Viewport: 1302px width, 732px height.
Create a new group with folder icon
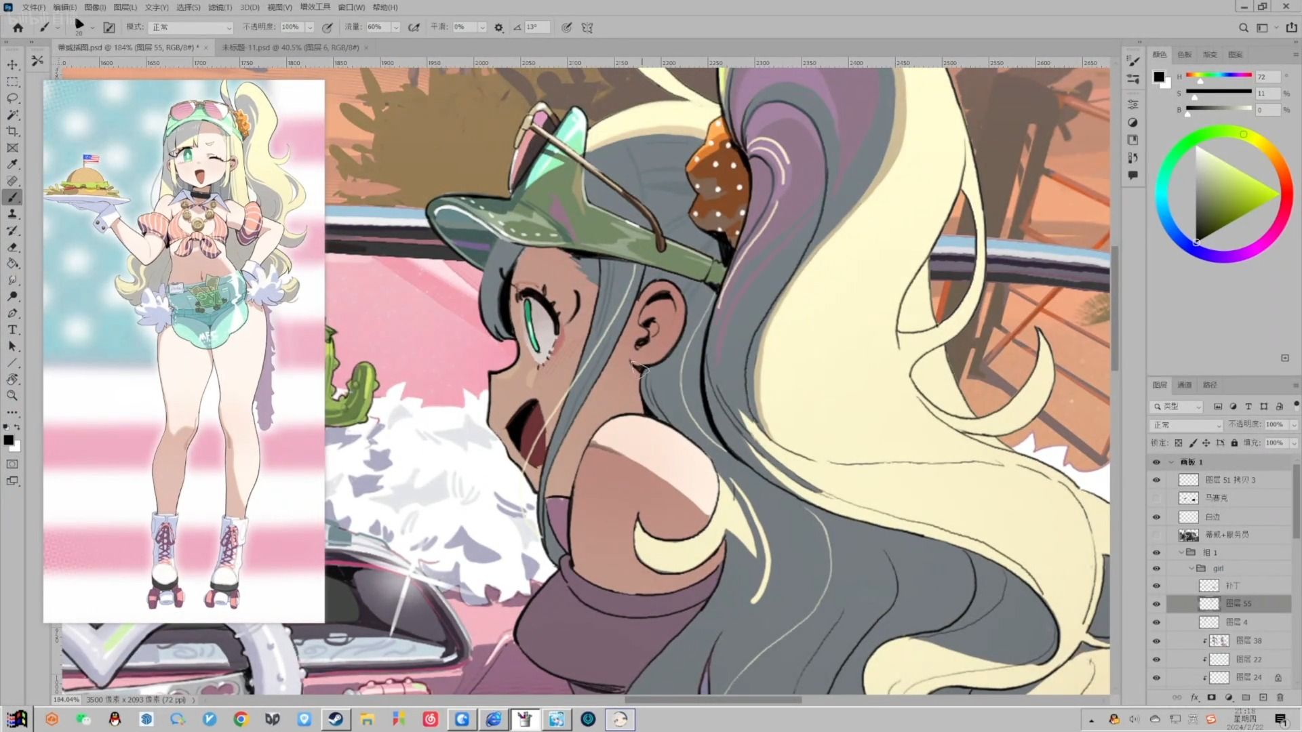pyautogui.click(x=1246, y=697)
